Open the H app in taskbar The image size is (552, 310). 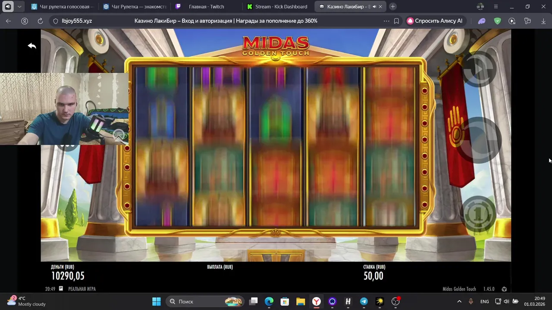348,301
